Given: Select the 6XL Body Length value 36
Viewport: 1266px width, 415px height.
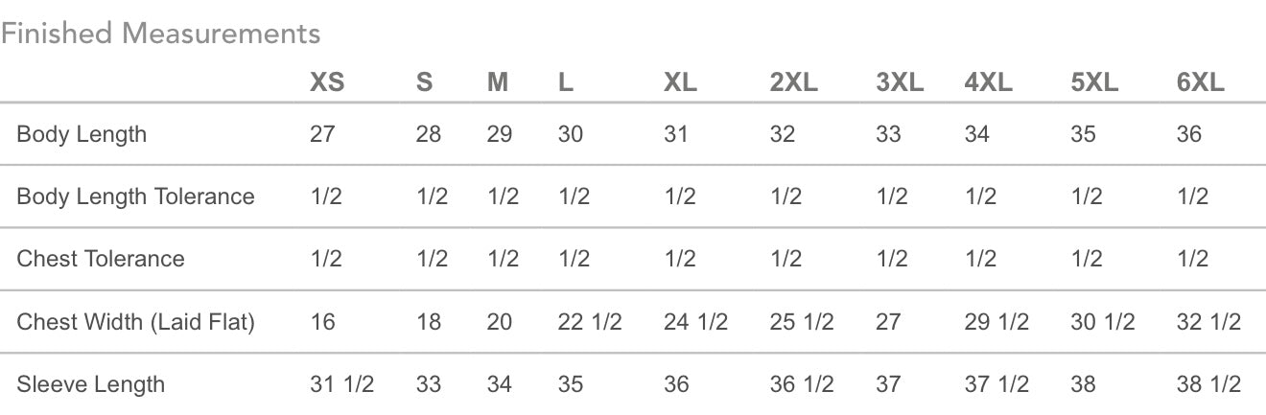Looking at the screenshot, I should pyautogui.click(x=1188, y=134).
